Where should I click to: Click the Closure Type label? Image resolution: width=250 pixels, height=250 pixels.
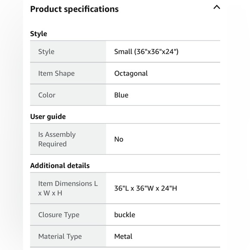coord(59,215)
